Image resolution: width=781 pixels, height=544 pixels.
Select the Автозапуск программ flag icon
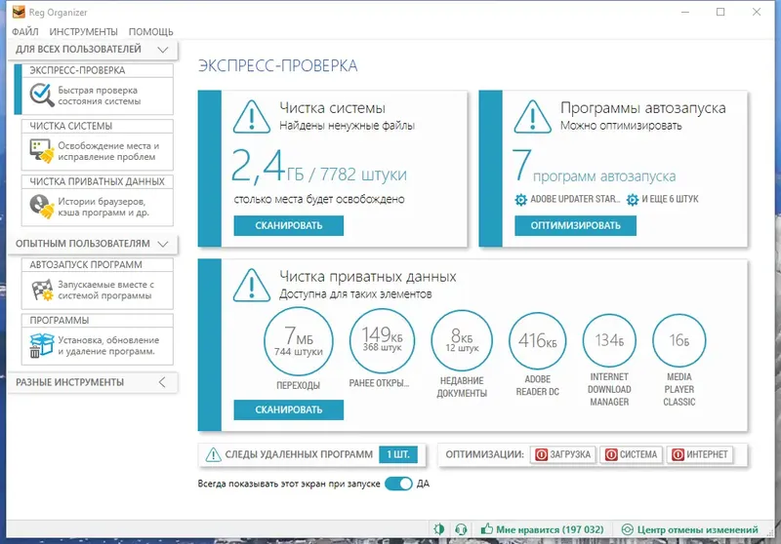click(x=42, y=290)
